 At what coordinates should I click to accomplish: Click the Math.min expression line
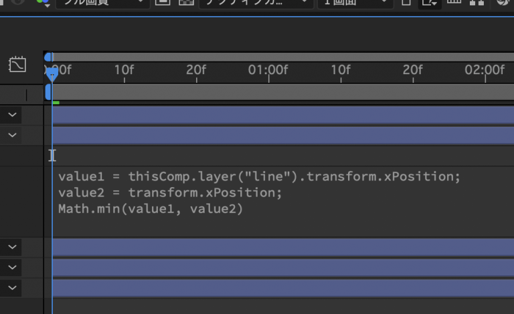point(151,209)
